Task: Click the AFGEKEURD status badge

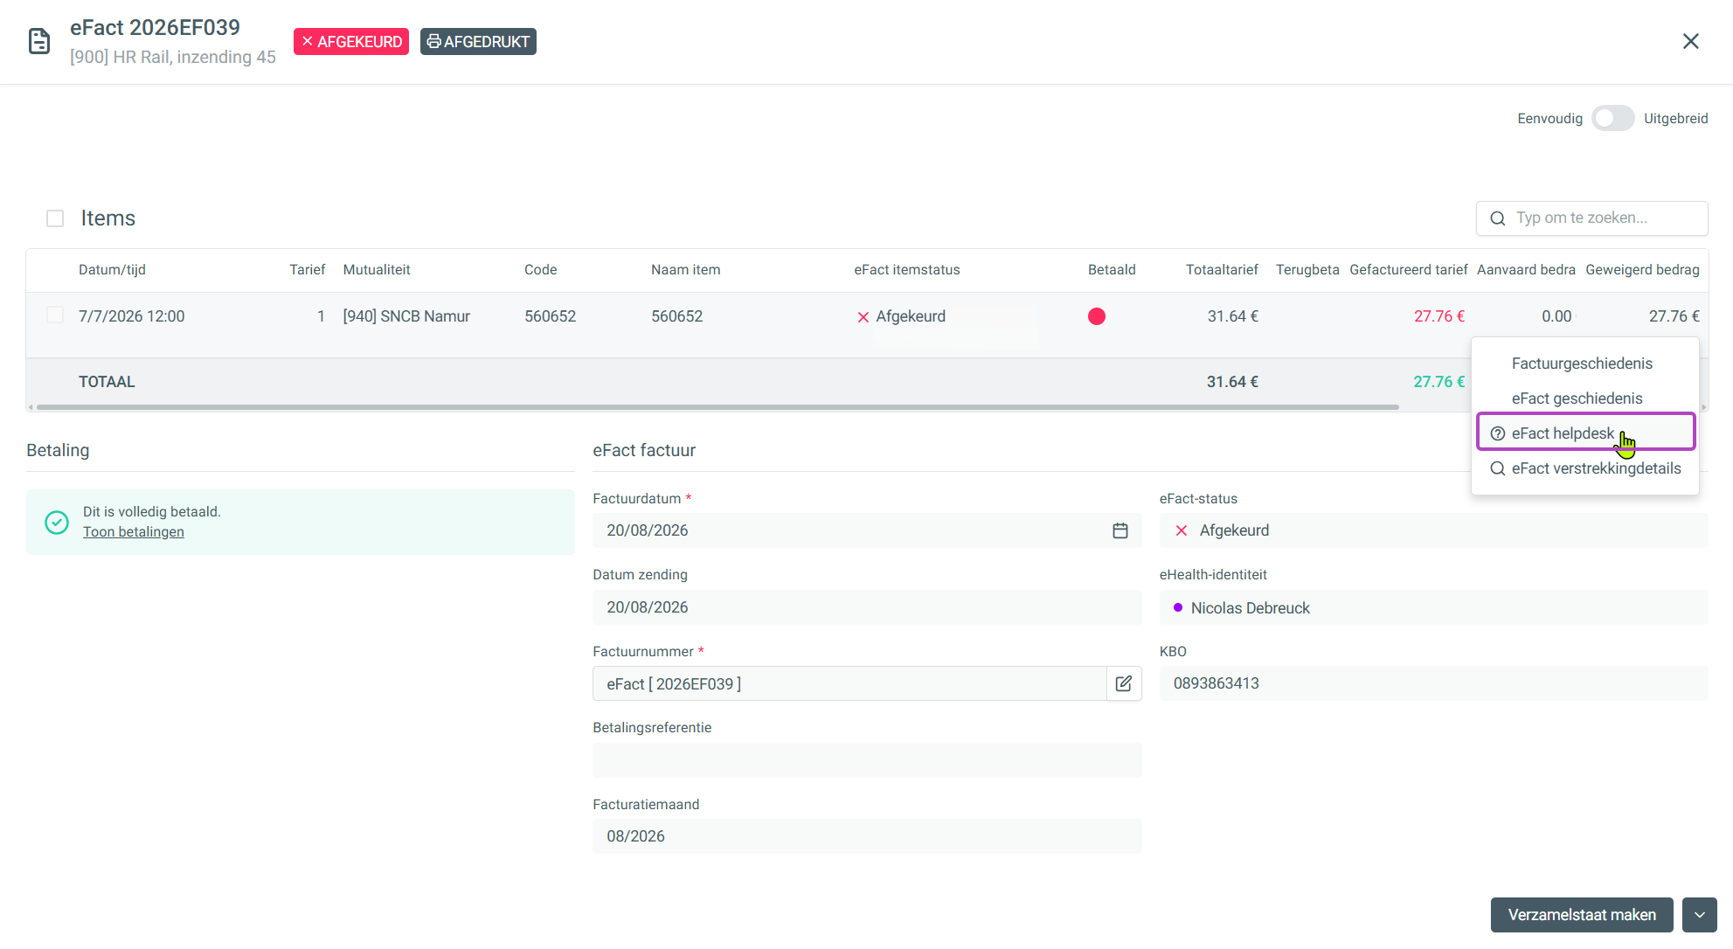Action: click(x=351, y=42)
